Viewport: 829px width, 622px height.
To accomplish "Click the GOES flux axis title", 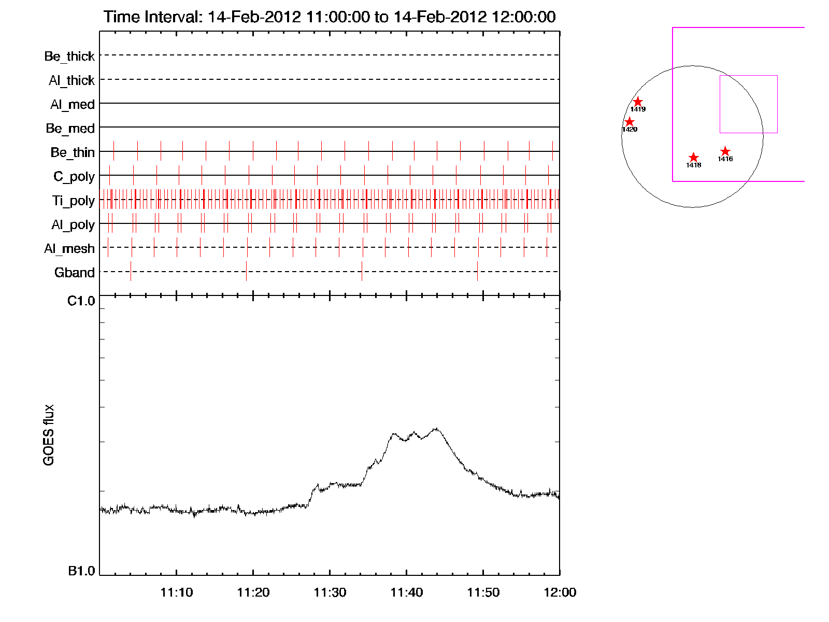I will click(48, 435).
